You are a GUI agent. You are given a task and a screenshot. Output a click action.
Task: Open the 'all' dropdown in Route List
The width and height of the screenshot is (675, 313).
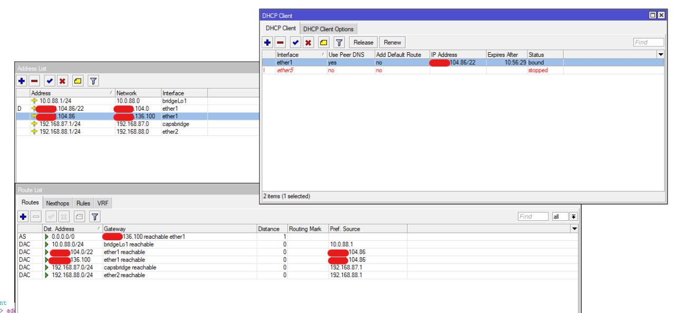[564, 217]
